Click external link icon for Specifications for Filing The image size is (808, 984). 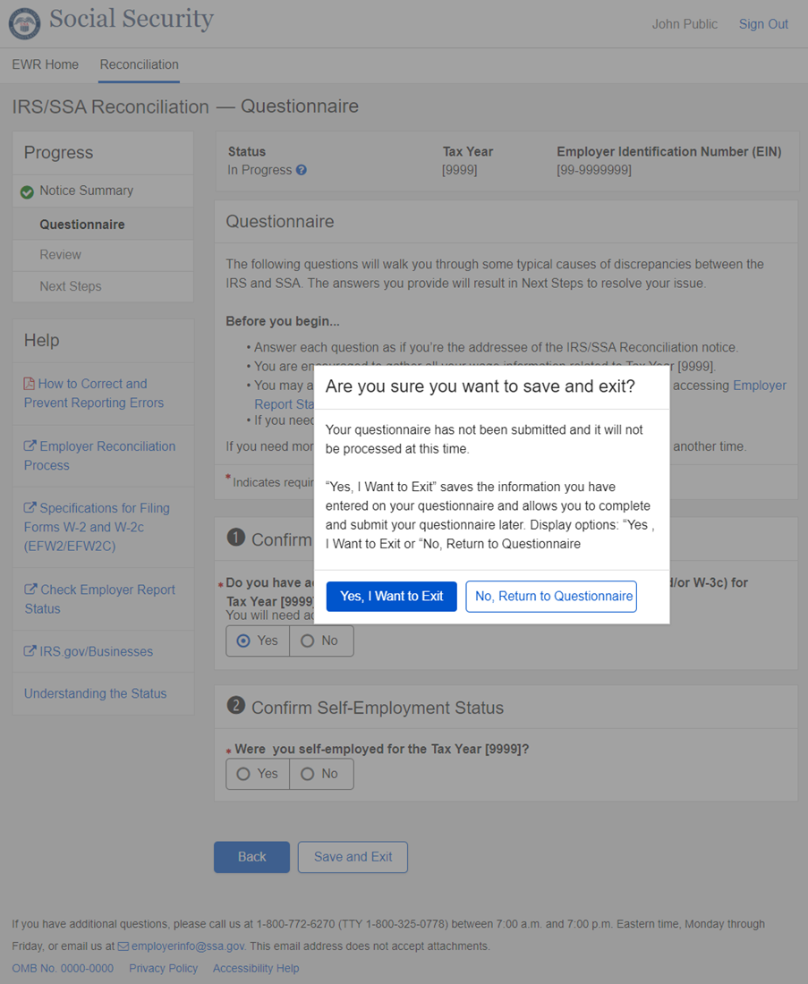[x=30, y=508]
